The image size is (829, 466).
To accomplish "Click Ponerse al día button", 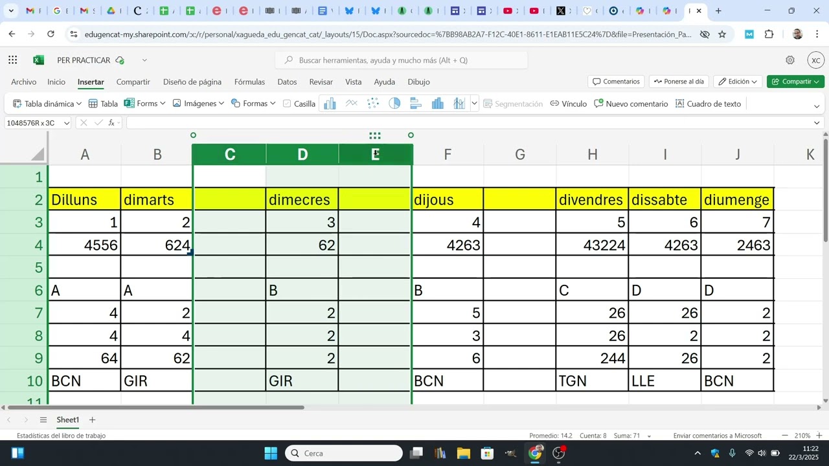I will coord(679,82).
